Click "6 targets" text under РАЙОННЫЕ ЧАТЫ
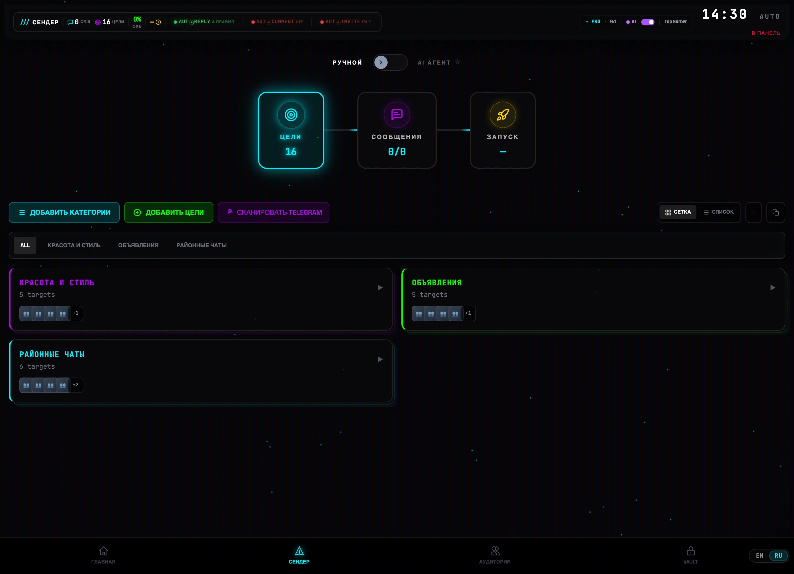 (x=37, y=366)
